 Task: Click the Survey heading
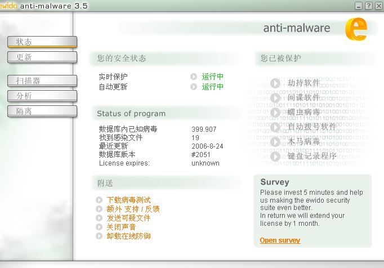[x=275, y=182]
